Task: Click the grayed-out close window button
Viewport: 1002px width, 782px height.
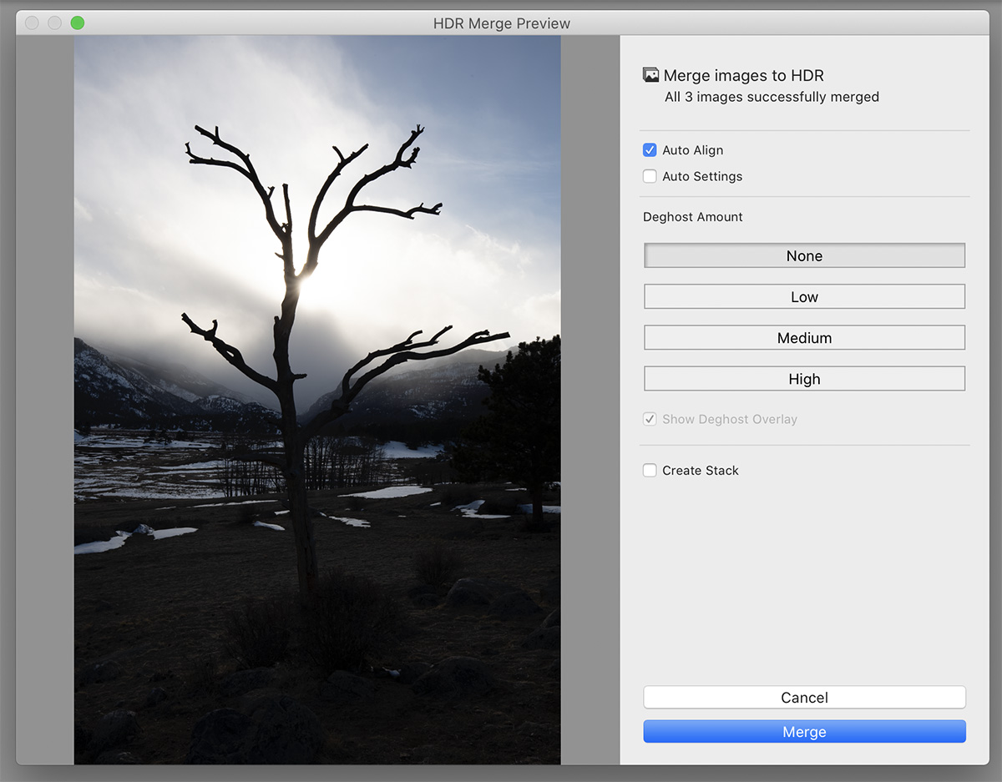Action: coord(32,23)
